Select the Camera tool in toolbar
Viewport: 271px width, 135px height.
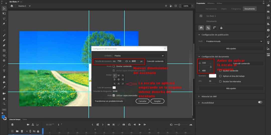(4, 93)
